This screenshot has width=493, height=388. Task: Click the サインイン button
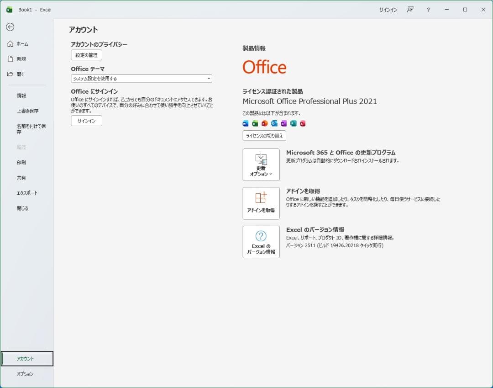(86, 121)
